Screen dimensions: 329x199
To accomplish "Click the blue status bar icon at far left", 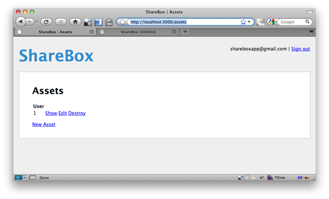I will [x=19, y=178].
